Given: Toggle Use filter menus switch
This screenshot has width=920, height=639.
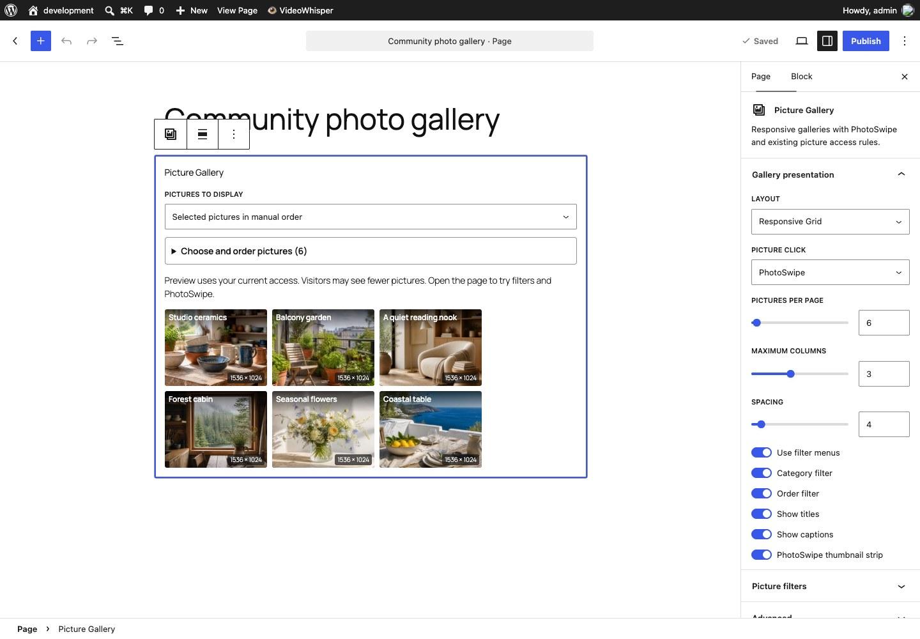Looking at the screenshot, I should [762, 452].
